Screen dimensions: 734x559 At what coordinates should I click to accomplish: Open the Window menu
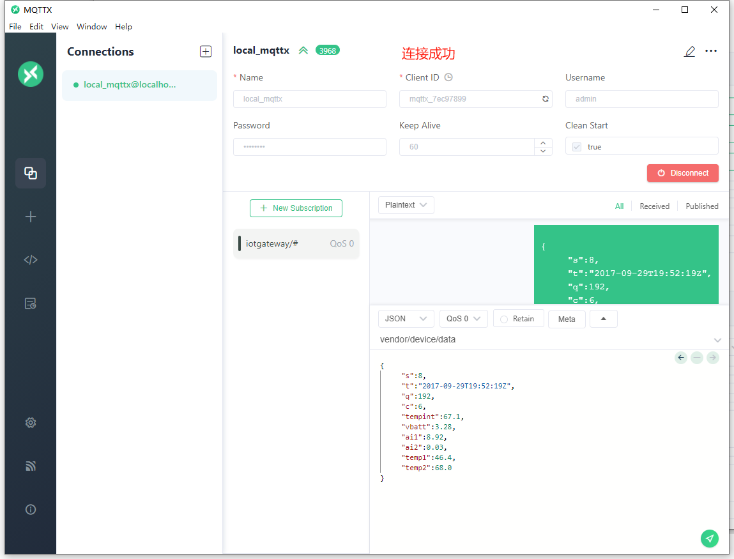coord(92,27)
